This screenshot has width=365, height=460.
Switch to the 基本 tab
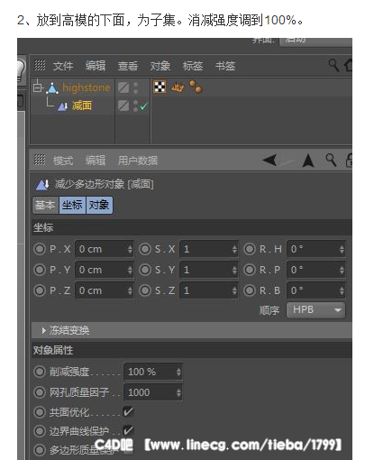click(x=46, y=205)
